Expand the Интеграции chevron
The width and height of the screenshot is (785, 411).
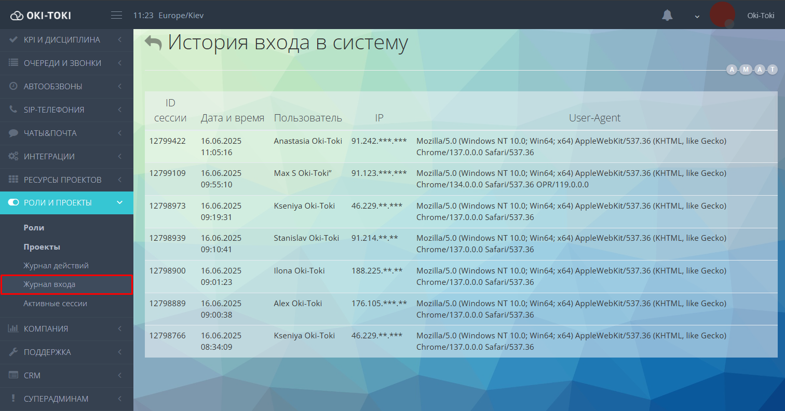pos(120,156)
